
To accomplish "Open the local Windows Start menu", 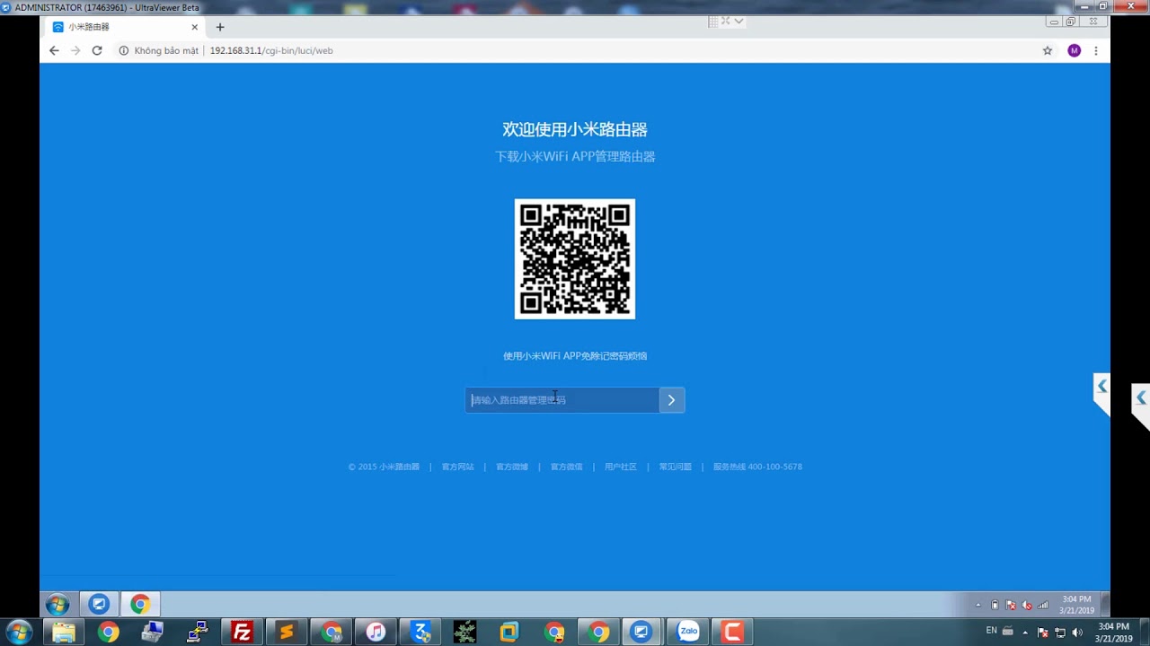I will (x=18, y=632).
